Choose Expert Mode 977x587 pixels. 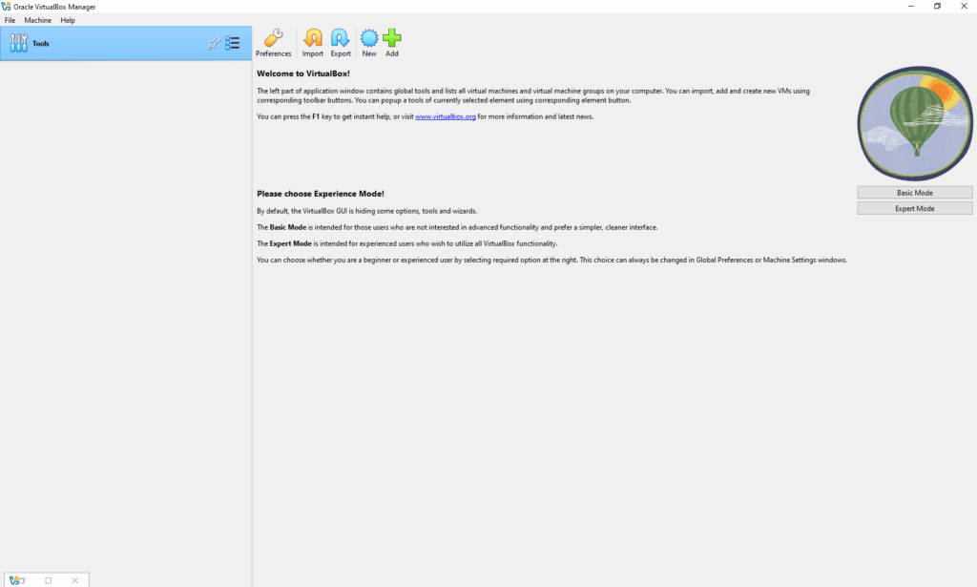[915, 208]
